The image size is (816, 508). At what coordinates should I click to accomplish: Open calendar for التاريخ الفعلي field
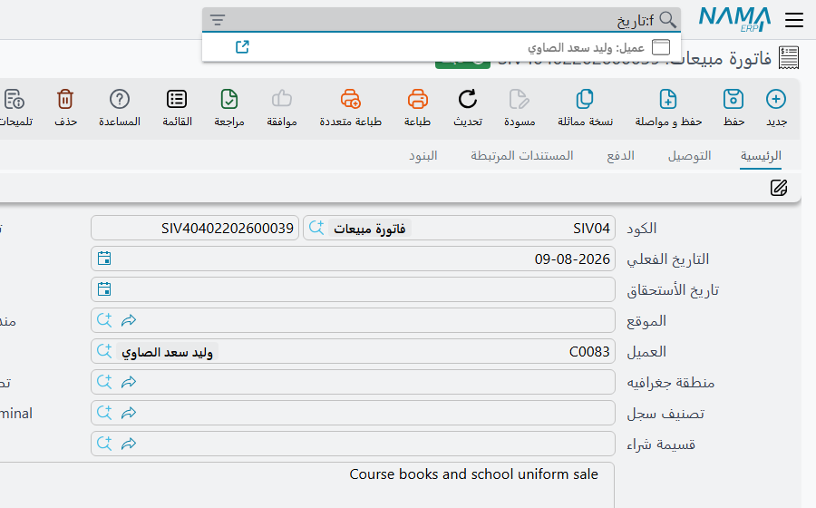pyautogui.click(x=104, y=259)
